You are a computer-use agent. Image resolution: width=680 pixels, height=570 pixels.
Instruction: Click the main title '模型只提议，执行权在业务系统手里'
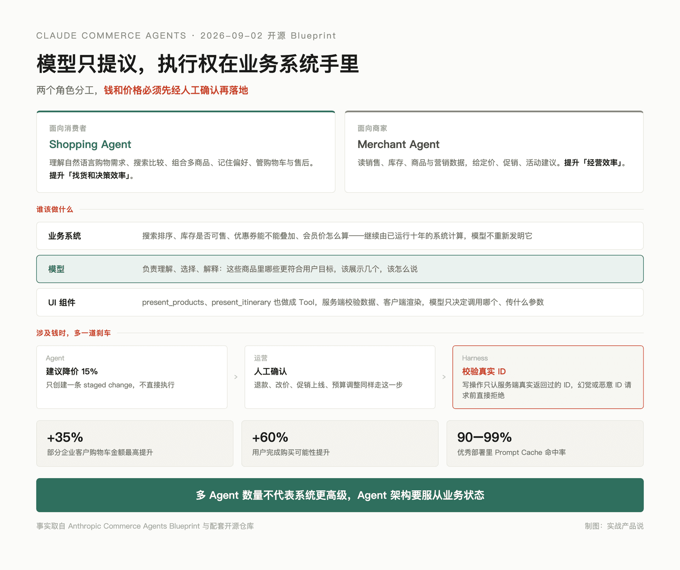tap(198, 64)
